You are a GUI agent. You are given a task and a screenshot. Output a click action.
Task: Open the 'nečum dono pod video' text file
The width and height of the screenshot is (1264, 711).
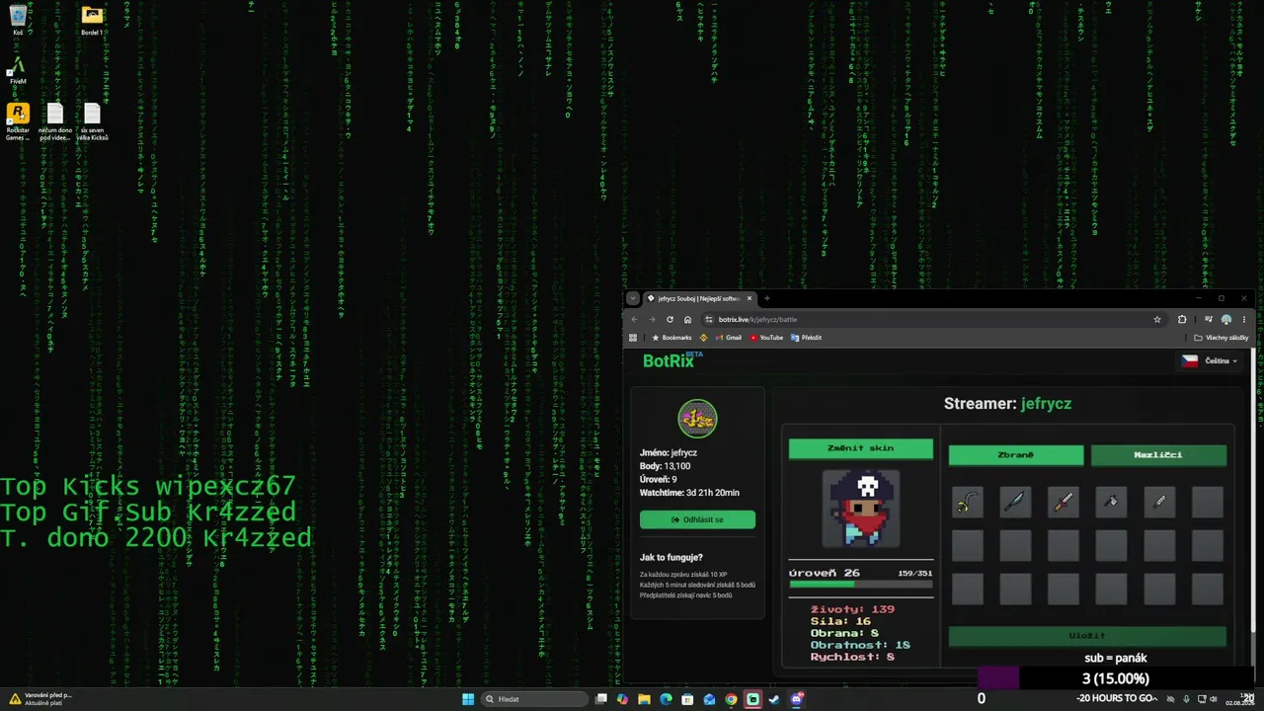(x=55, y=121)
